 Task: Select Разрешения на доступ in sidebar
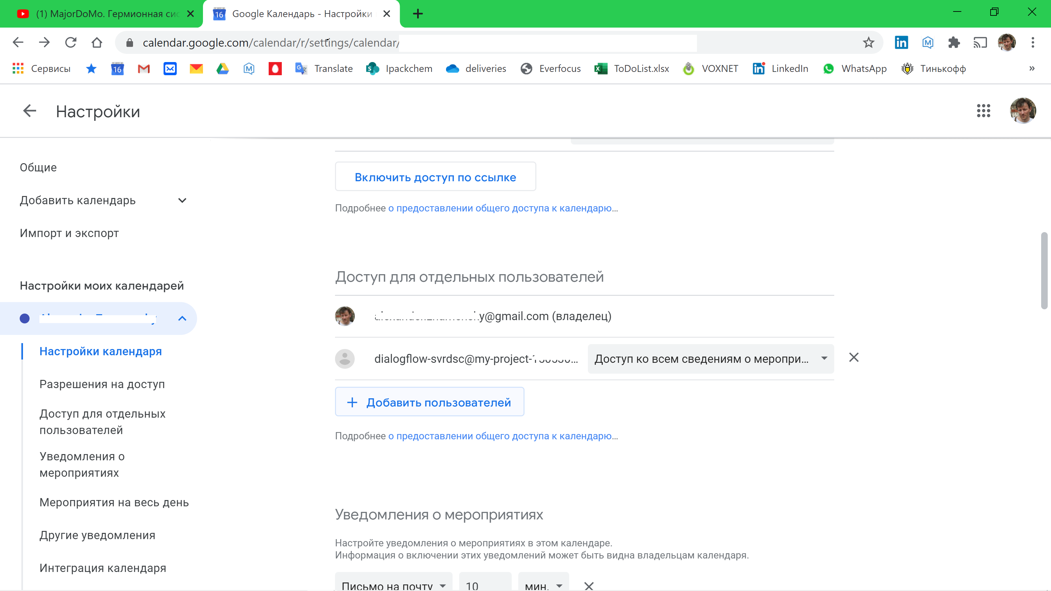(x=101, y=384)
